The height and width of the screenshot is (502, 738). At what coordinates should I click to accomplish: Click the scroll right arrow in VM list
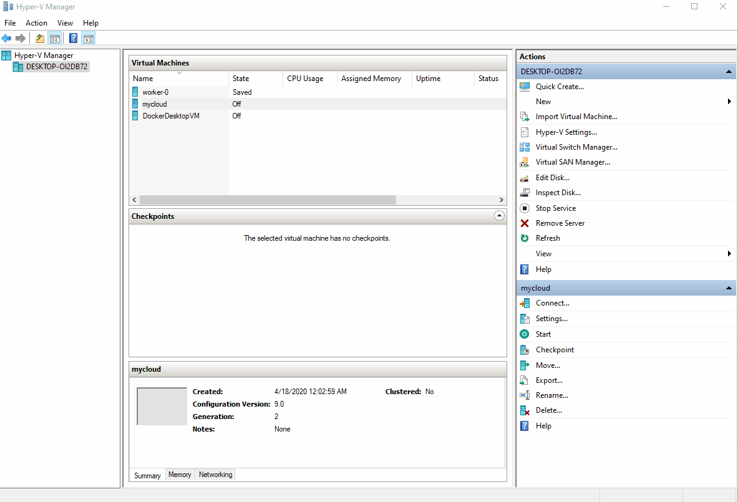(502, 200)
